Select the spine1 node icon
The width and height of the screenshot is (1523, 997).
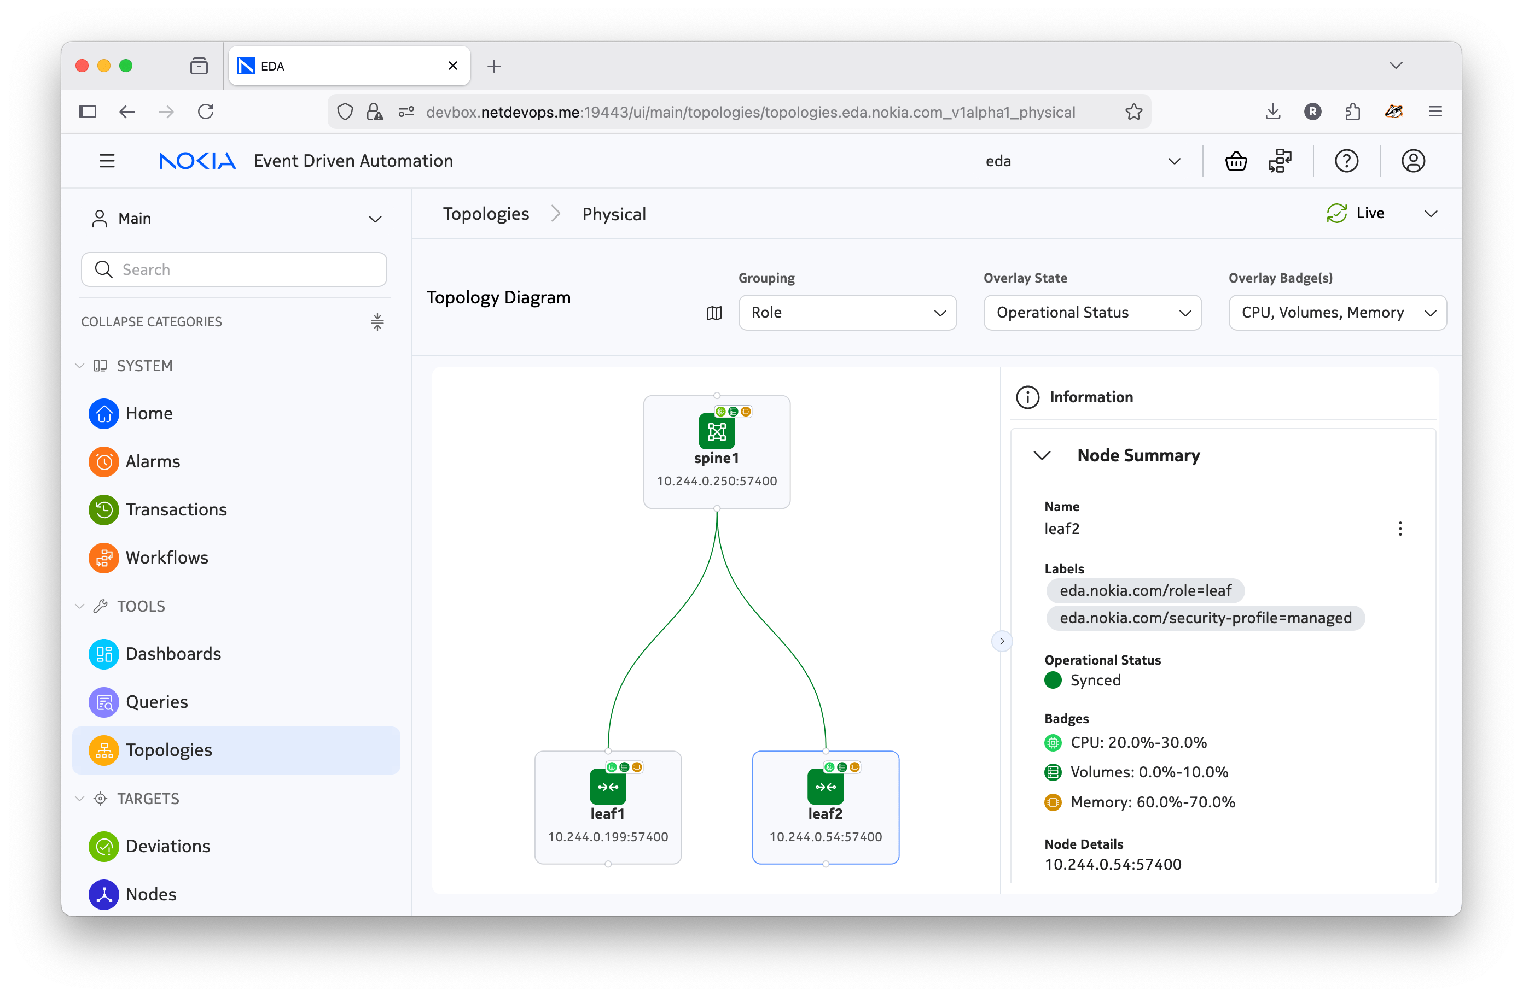pos(717,432)
